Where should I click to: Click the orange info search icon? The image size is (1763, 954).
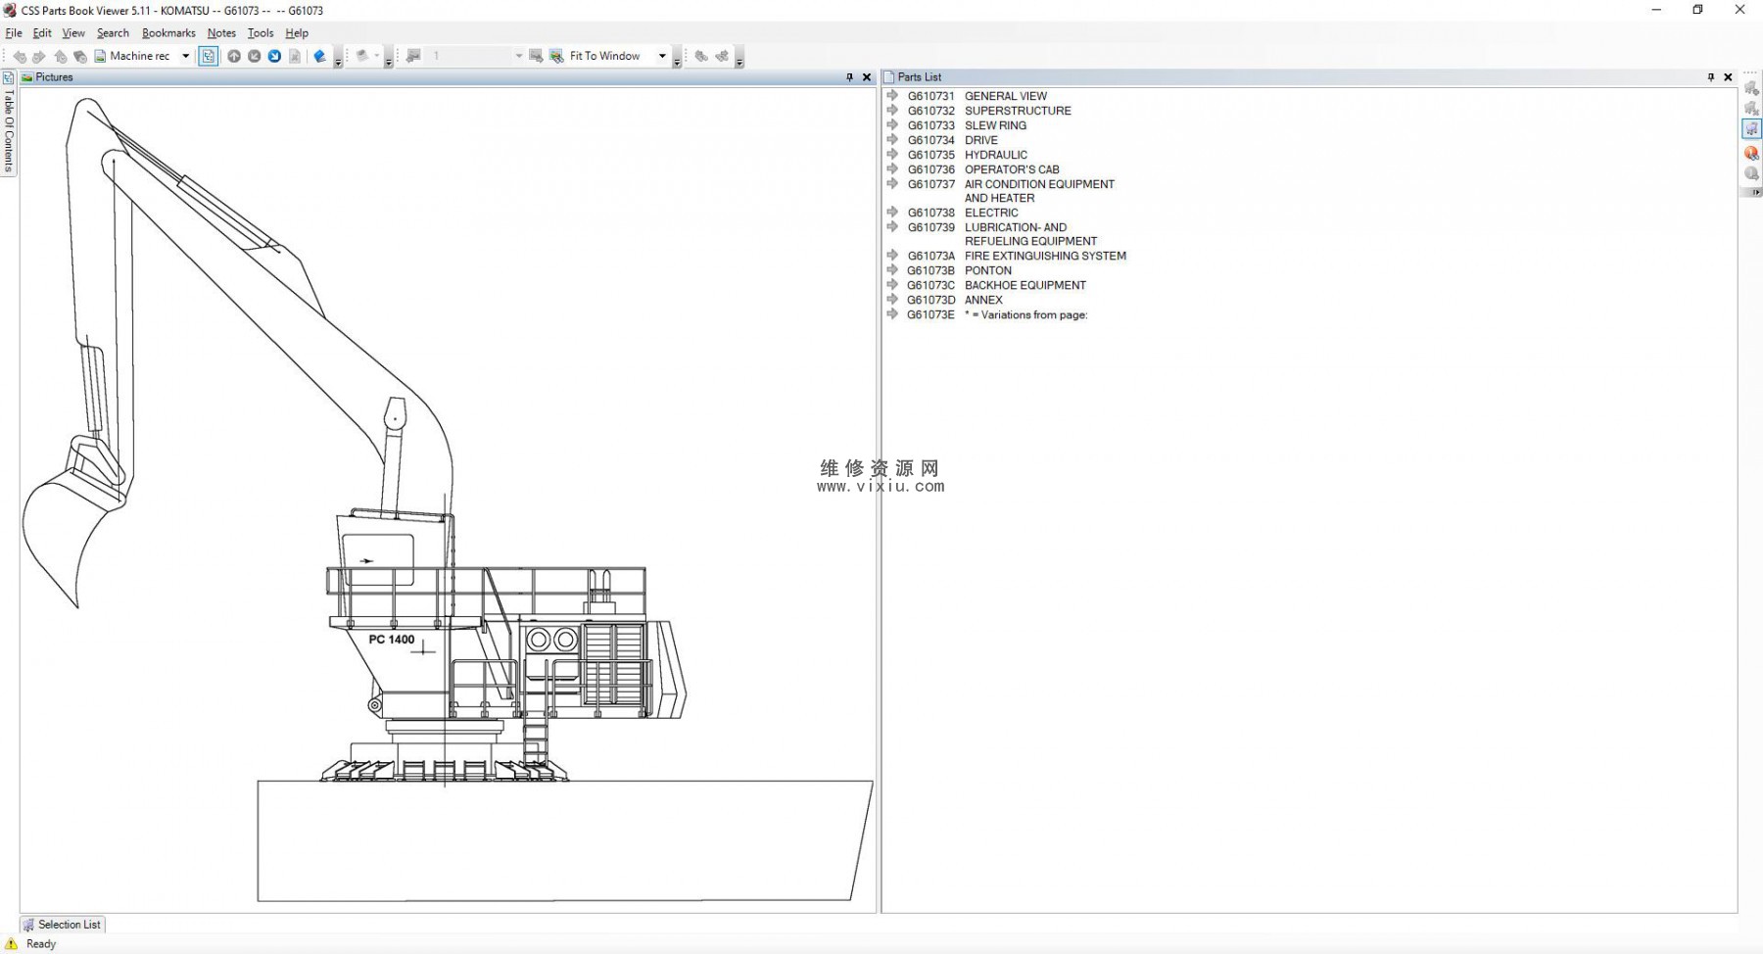1751,153
